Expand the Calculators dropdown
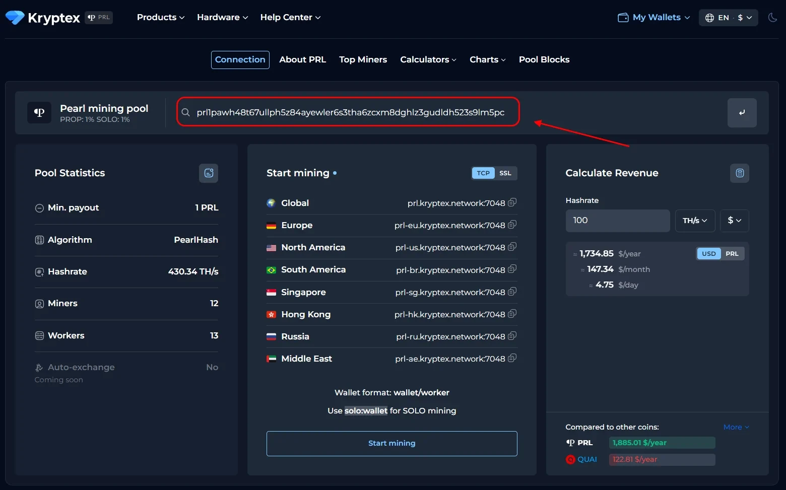The width and height of the screenshot is (786, 490). pyautogui.click(x=428, y=59)
